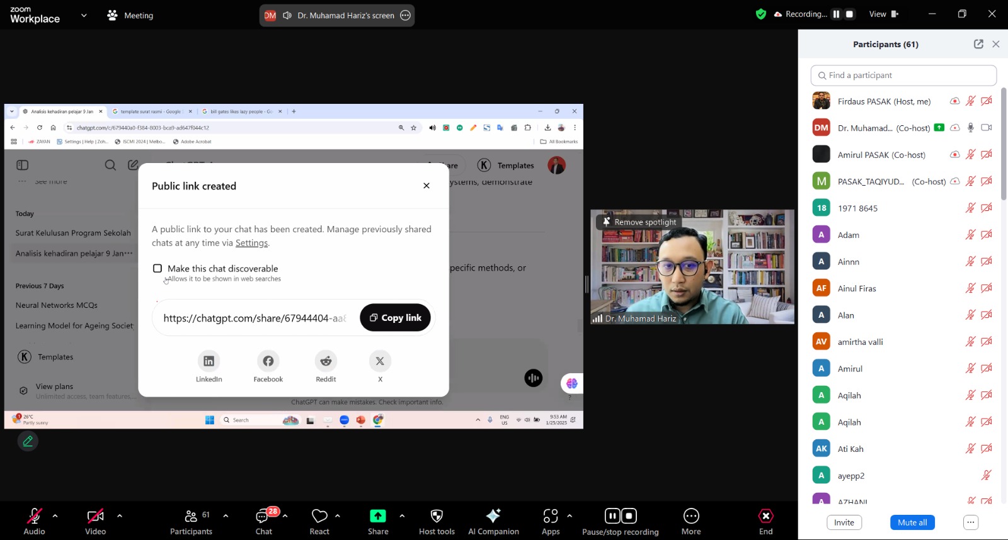This screenshot has width=1008, height=540.
Task: Share via Facebook icon in shared screen
Action: 268,361
